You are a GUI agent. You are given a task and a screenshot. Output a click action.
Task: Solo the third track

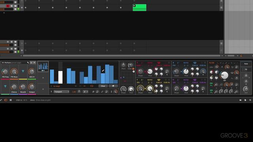click(11, 42)
